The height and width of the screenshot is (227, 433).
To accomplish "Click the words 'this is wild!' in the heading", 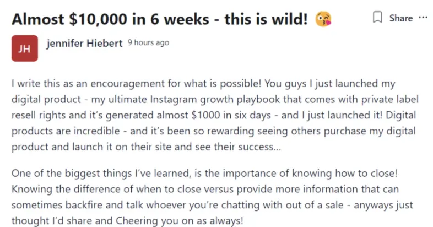I will [266, 19].
